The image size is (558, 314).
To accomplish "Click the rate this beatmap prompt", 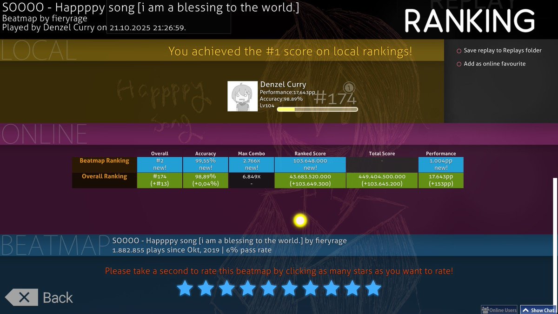I will click(279, 271).
